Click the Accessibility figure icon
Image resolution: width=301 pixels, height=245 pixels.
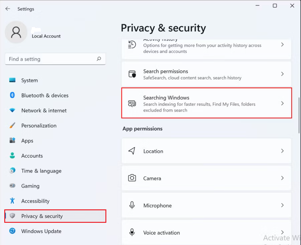(12, 201)
